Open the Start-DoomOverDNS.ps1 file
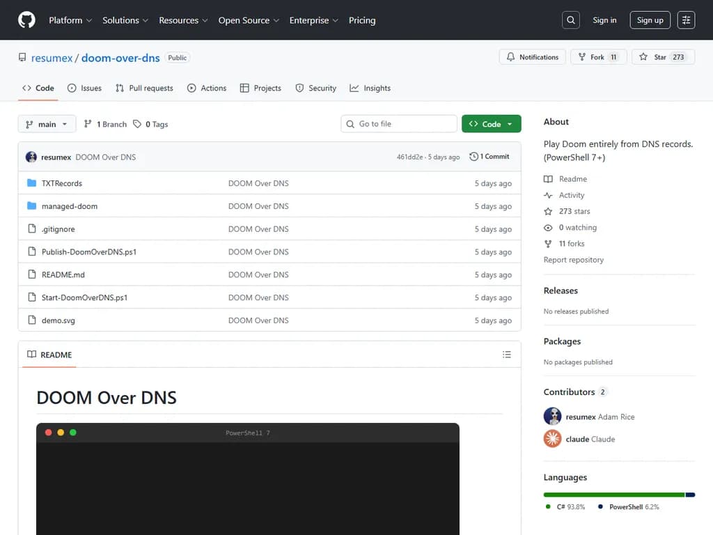 tap(84, 297)
